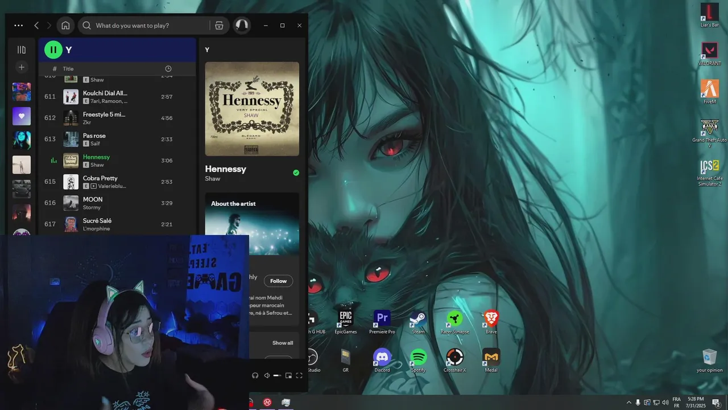
Task: Open Hennessy title in Now Playing panel
Action: [226, 169]
